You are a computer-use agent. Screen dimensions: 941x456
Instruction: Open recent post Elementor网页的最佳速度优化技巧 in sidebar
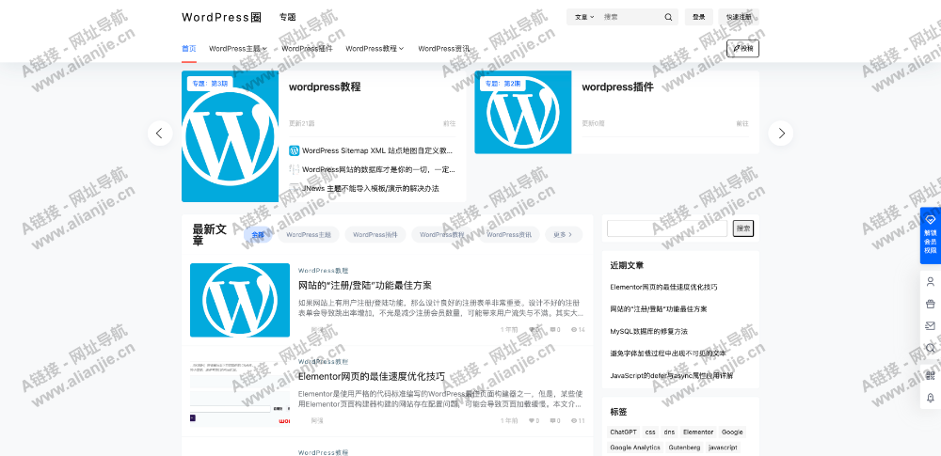tap(663, 287)
